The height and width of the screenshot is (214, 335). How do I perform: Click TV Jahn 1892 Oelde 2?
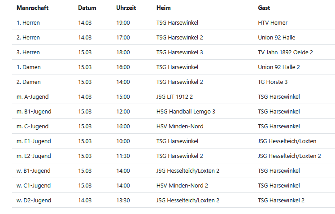pos(285,52)
